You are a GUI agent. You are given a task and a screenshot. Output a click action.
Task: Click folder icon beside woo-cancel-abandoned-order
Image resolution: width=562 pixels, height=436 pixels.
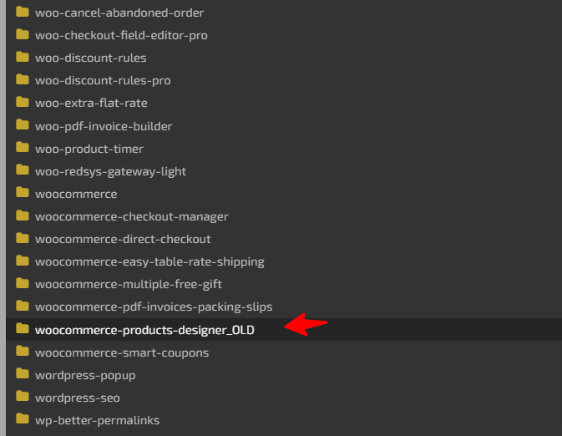point(23,12)
